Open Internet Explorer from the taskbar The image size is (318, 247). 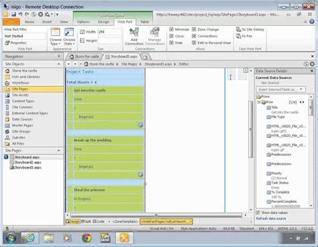tap(30, 238)
